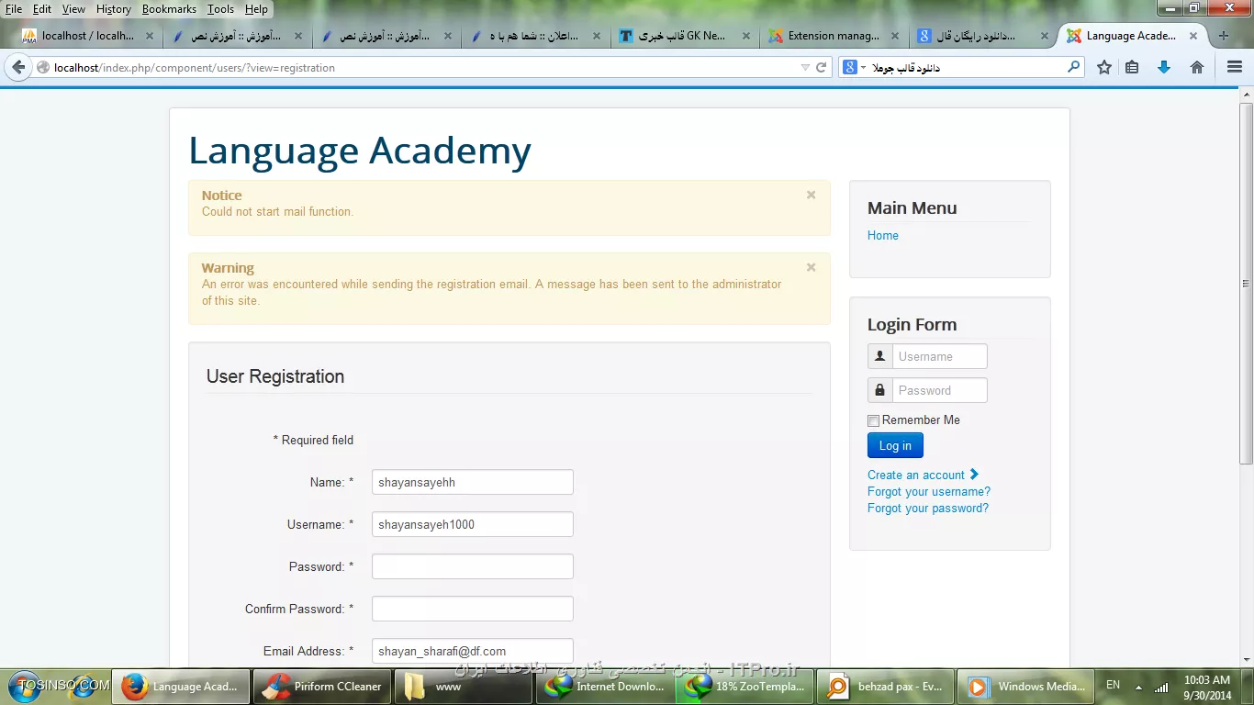Screen dimensions: 1254x705
Task: Open the Help menu
Action: pyautogui.click(x=256, y=9)
